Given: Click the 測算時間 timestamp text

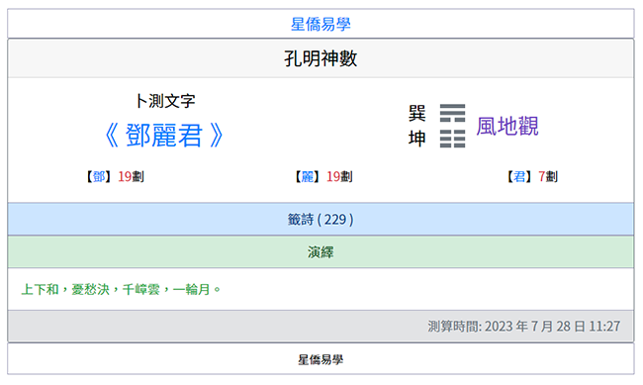Looking at the screenshot, I should pyautogui.click(x=523, y=327).
